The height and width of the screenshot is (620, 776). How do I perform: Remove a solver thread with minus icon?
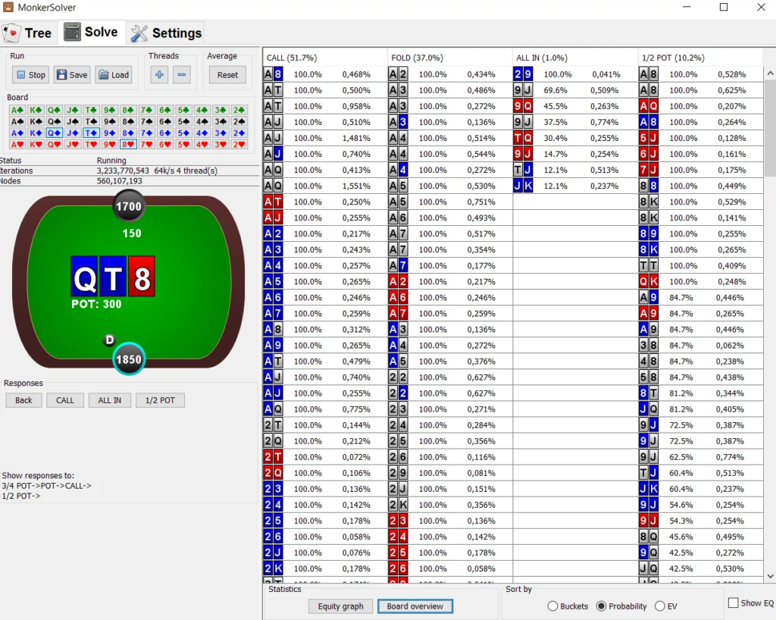coord(182,75)
